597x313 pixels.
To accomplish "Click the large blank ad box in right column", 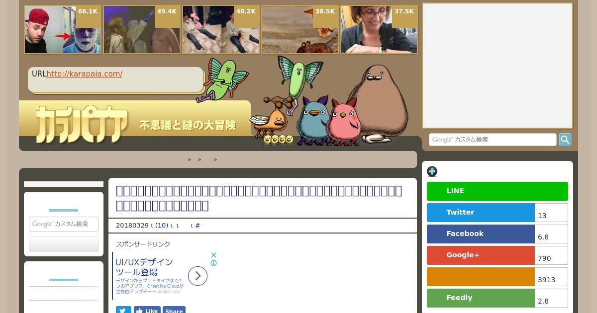I will 497,66.
